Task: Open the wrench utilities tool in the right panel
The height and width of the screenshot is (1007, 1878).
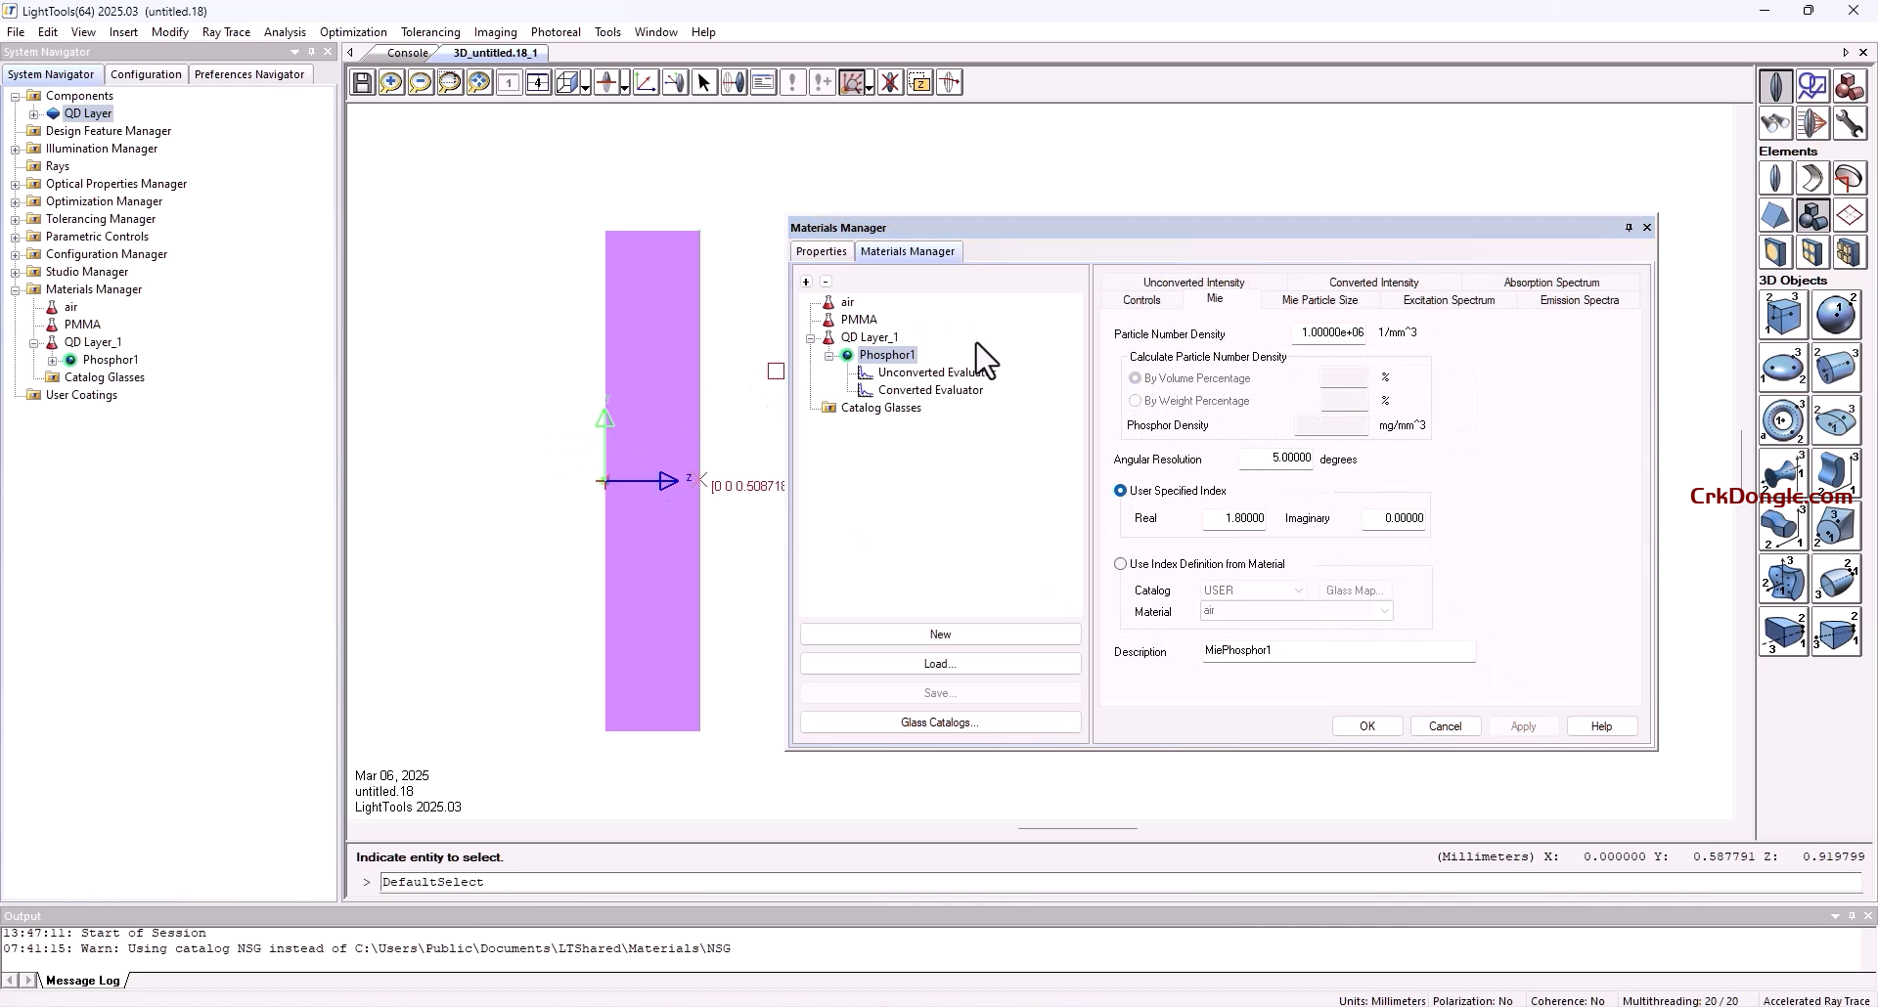Action: (x=1850, y=123)
